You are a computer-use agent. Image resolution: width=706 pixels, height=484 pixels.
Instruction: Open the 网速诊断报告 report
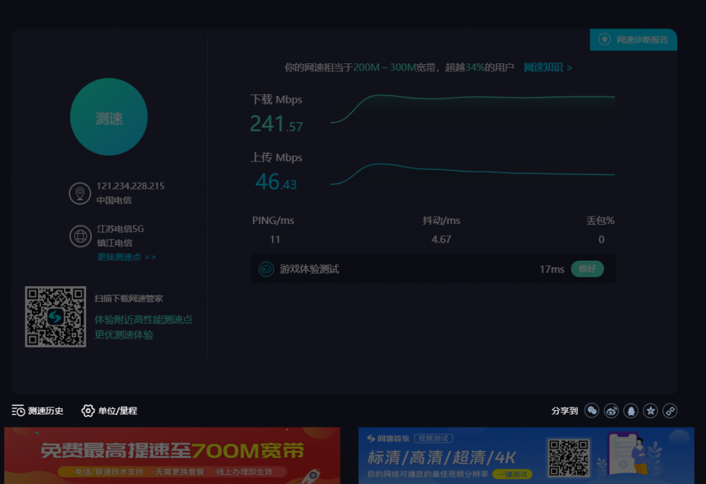[642, 39]
